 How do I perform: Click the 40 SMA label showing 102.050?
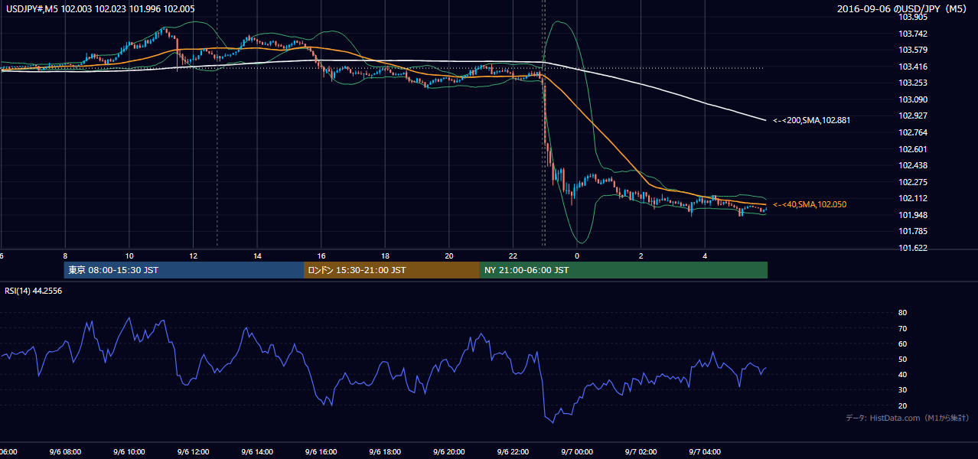point(810,204)
